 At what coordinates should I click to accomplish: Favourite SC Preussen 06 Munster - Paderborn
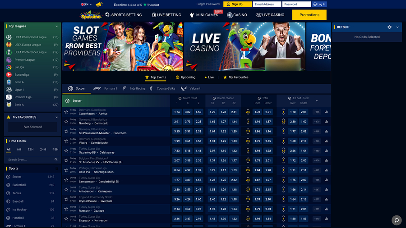tap(66, 131)
